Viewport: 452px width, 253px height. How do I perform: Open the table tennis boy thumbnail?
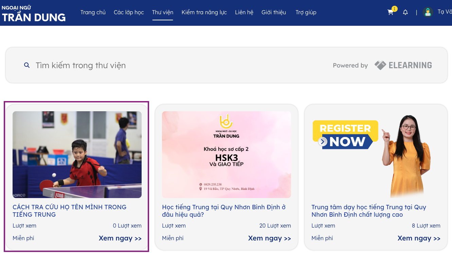point(77,155)
